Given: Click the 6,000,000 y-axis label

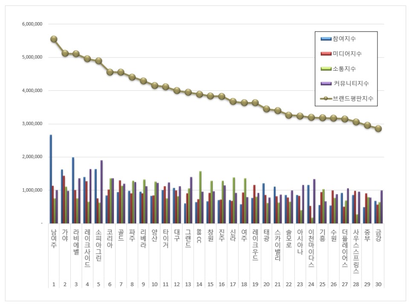Looking at the screenshot, I should 32,24.
